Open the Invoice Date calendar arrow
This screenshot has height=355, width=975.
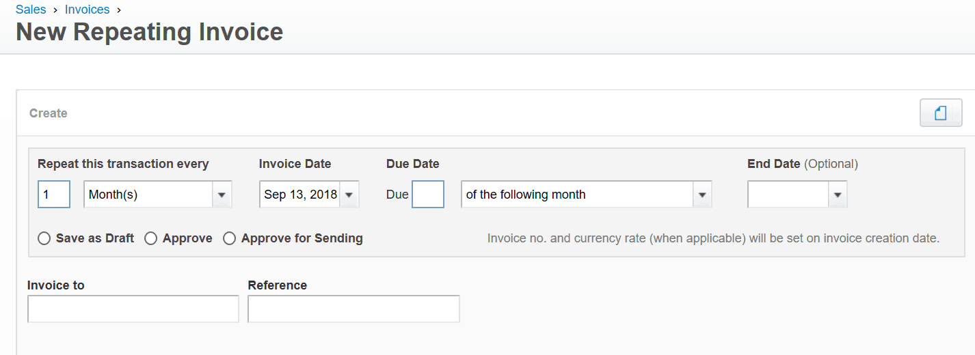[349, 195]
